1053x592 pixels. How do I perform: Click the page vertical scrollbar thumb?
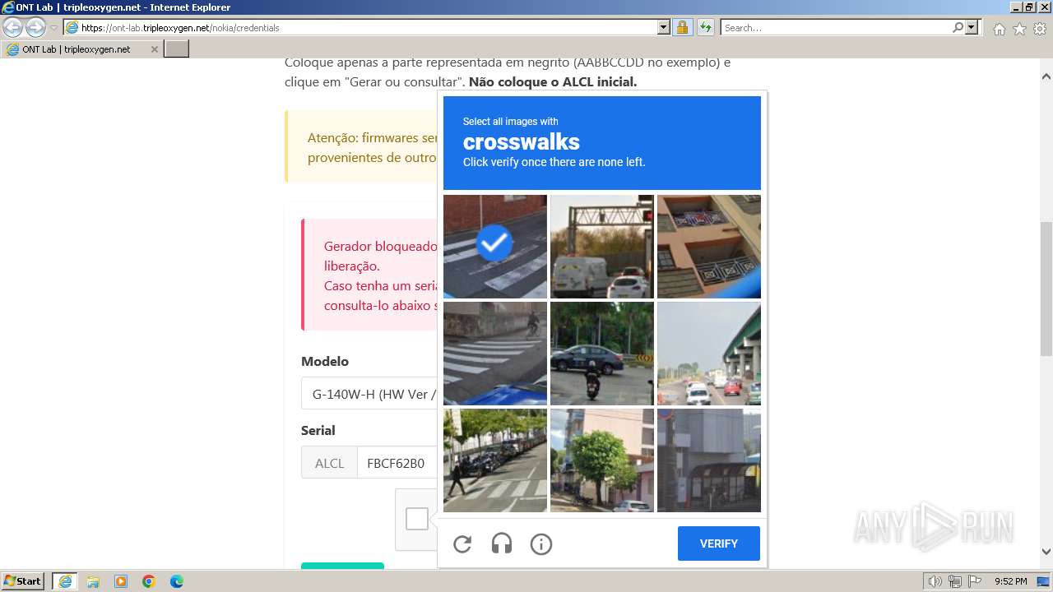1046,288
